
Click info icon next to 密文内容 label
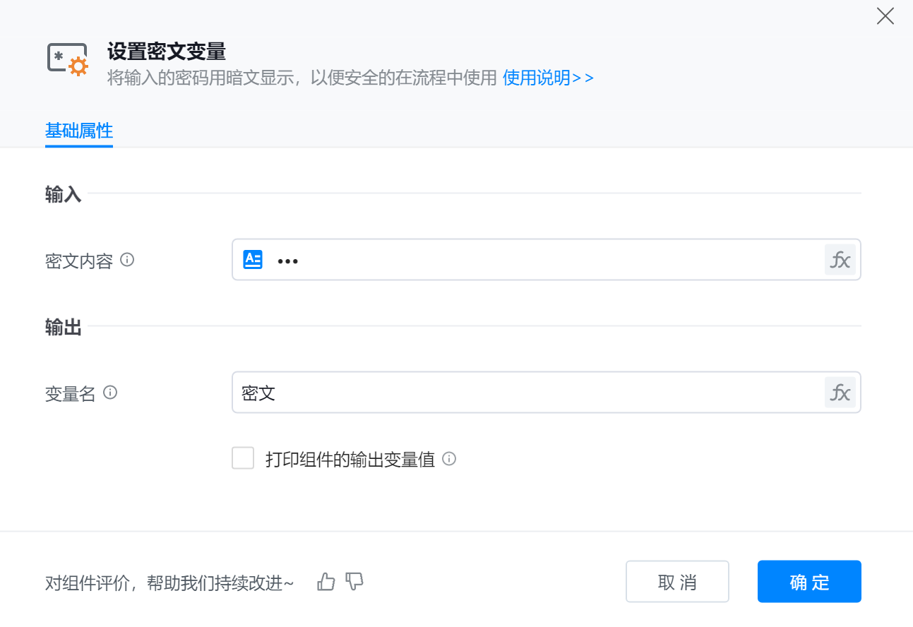[127, 260]
